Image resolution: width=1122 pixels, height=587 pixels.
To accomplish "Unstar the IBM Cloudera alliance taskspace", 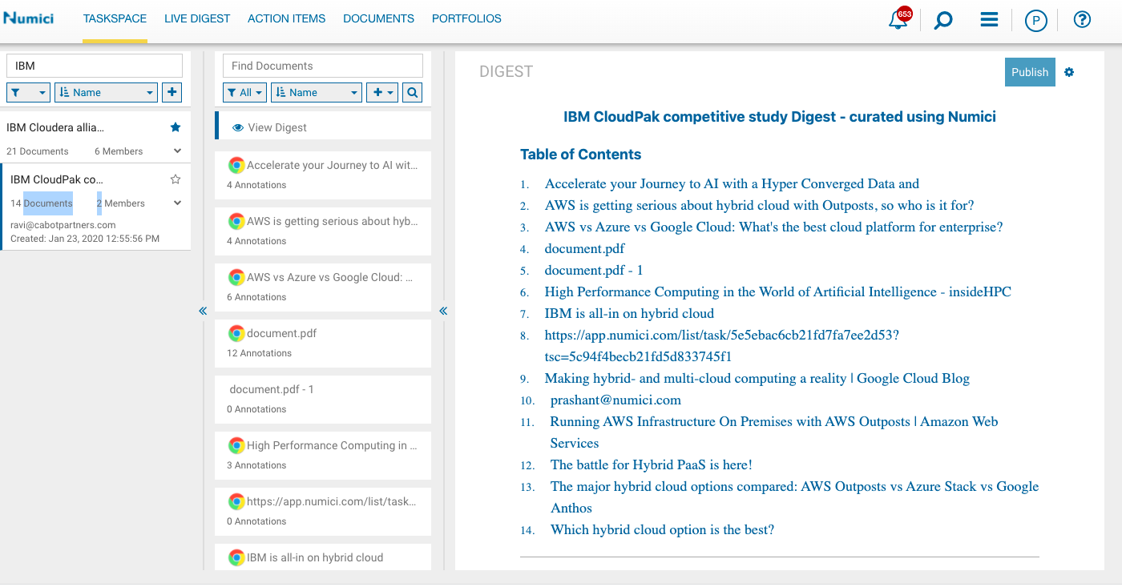I will (176, 127).
